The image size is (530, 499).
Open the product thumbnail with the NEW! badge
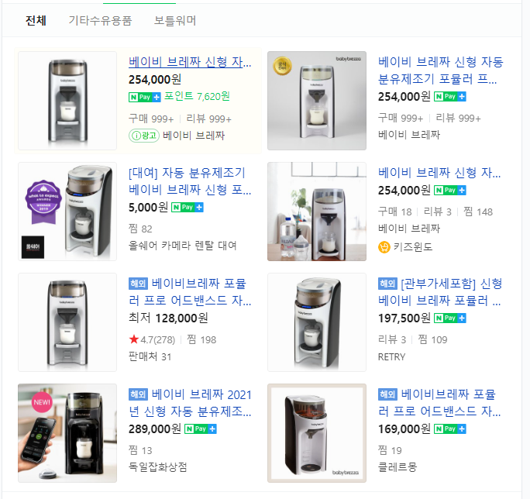pos(67,433)
